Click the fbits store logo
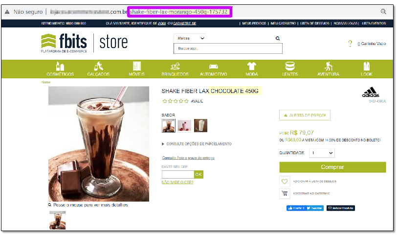Viewport: 397px width, 235px height. coord(84,43)
